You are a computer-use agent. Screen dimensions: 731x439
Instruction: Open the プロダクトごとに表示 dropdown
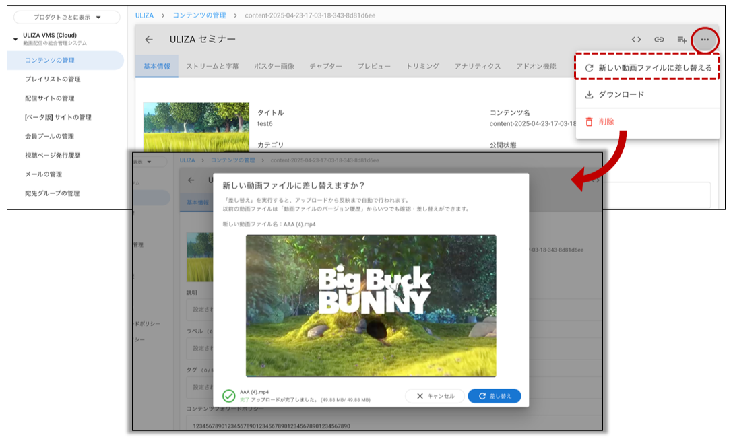click(67, 18)
